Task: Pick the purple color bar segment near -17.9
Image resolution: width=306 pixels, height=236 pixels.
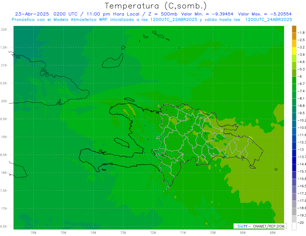Action: [x=294, y=197]
